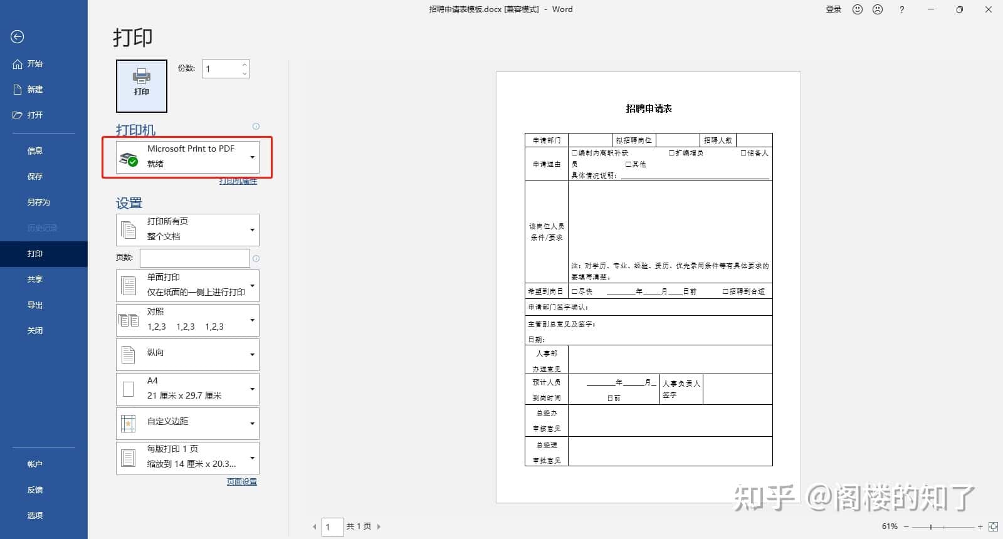Expand the 纵向 orientation dropdown
The image size is (1003, 539).
(187, 354)
